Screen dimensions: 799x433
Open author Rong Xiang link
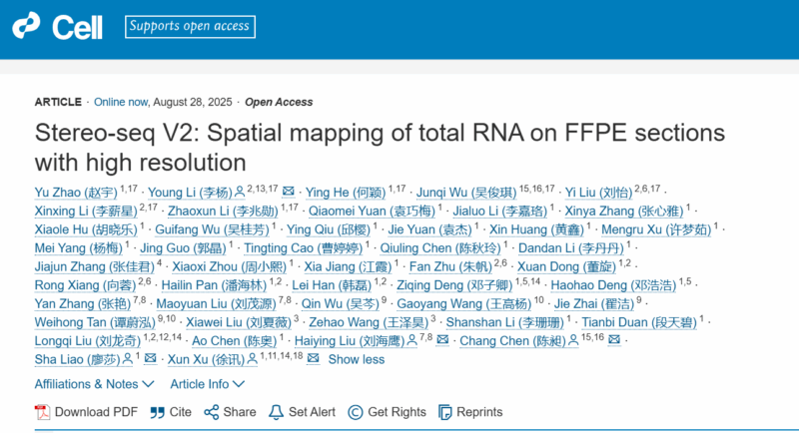[85, 285]
